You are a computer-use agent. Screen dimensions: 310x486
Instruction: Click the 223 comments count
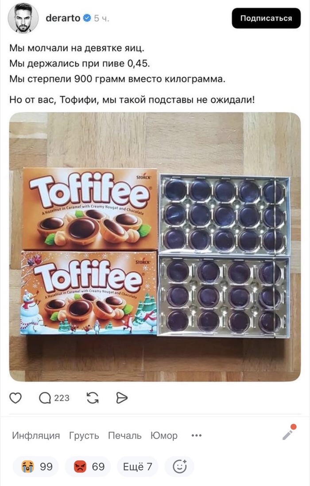[62, 398]
